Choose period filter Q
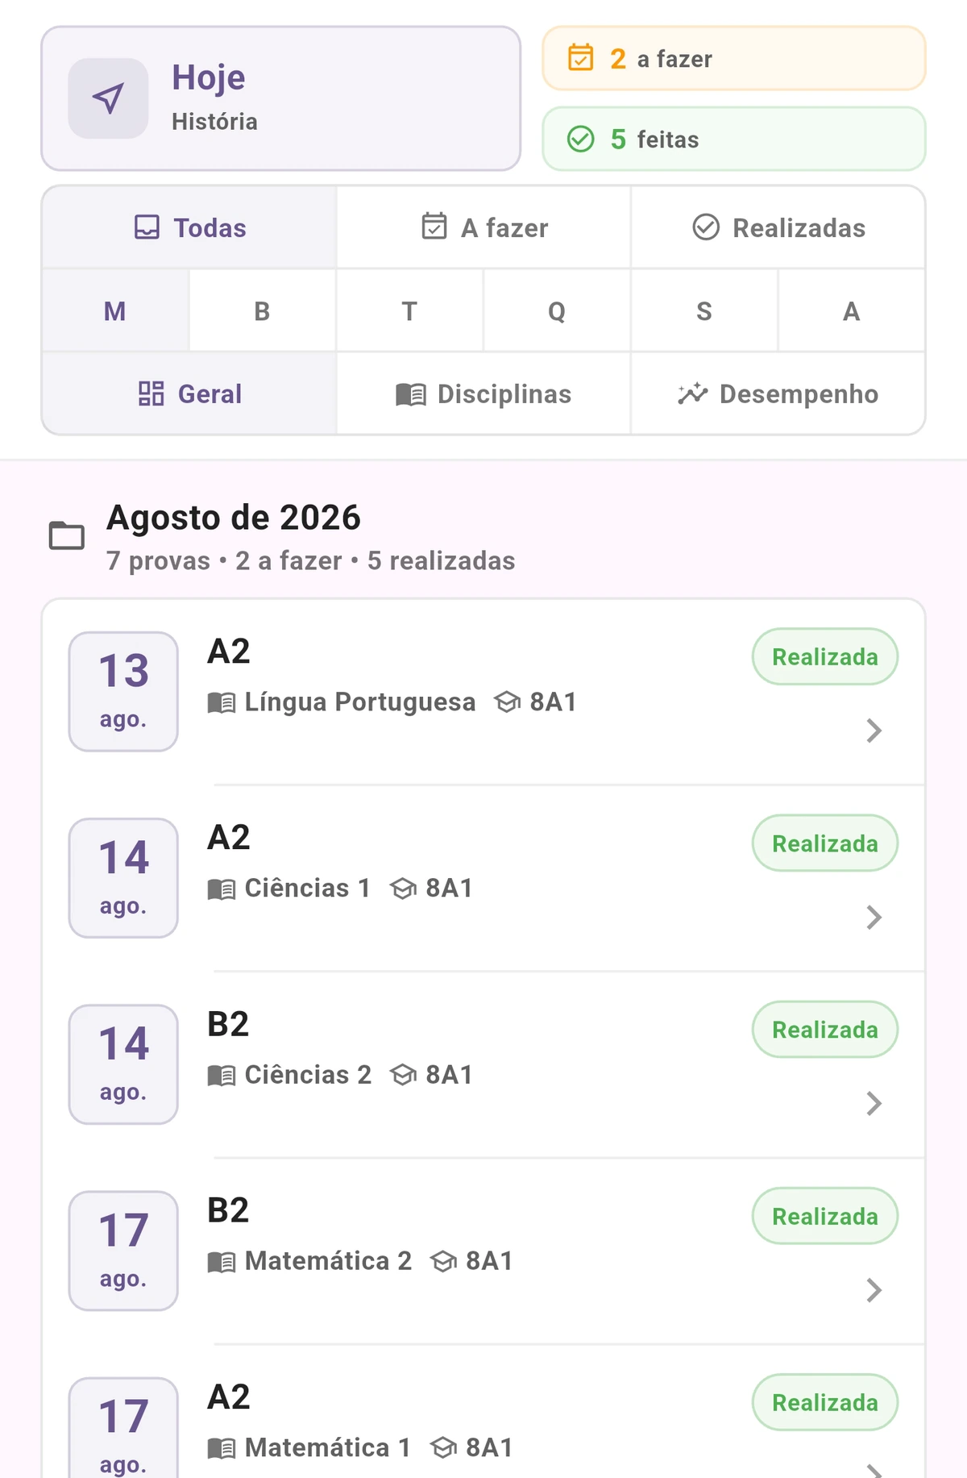 tap(557, 310)
